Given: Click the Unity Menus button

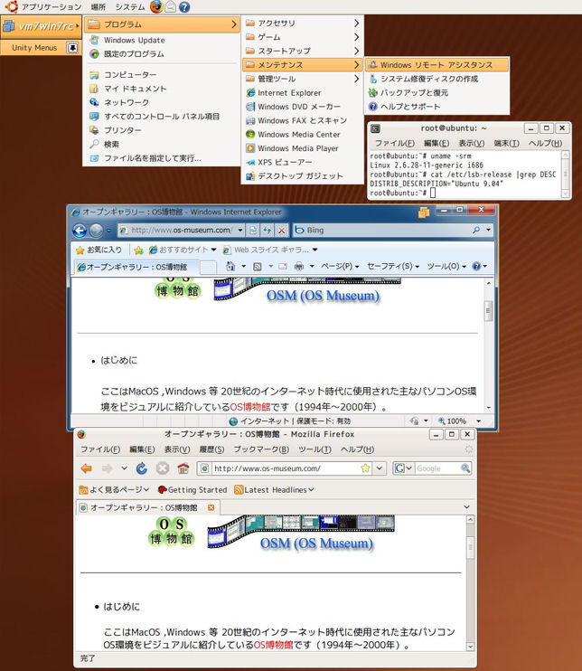Looking at the screenshot, I should click(34, 48).
